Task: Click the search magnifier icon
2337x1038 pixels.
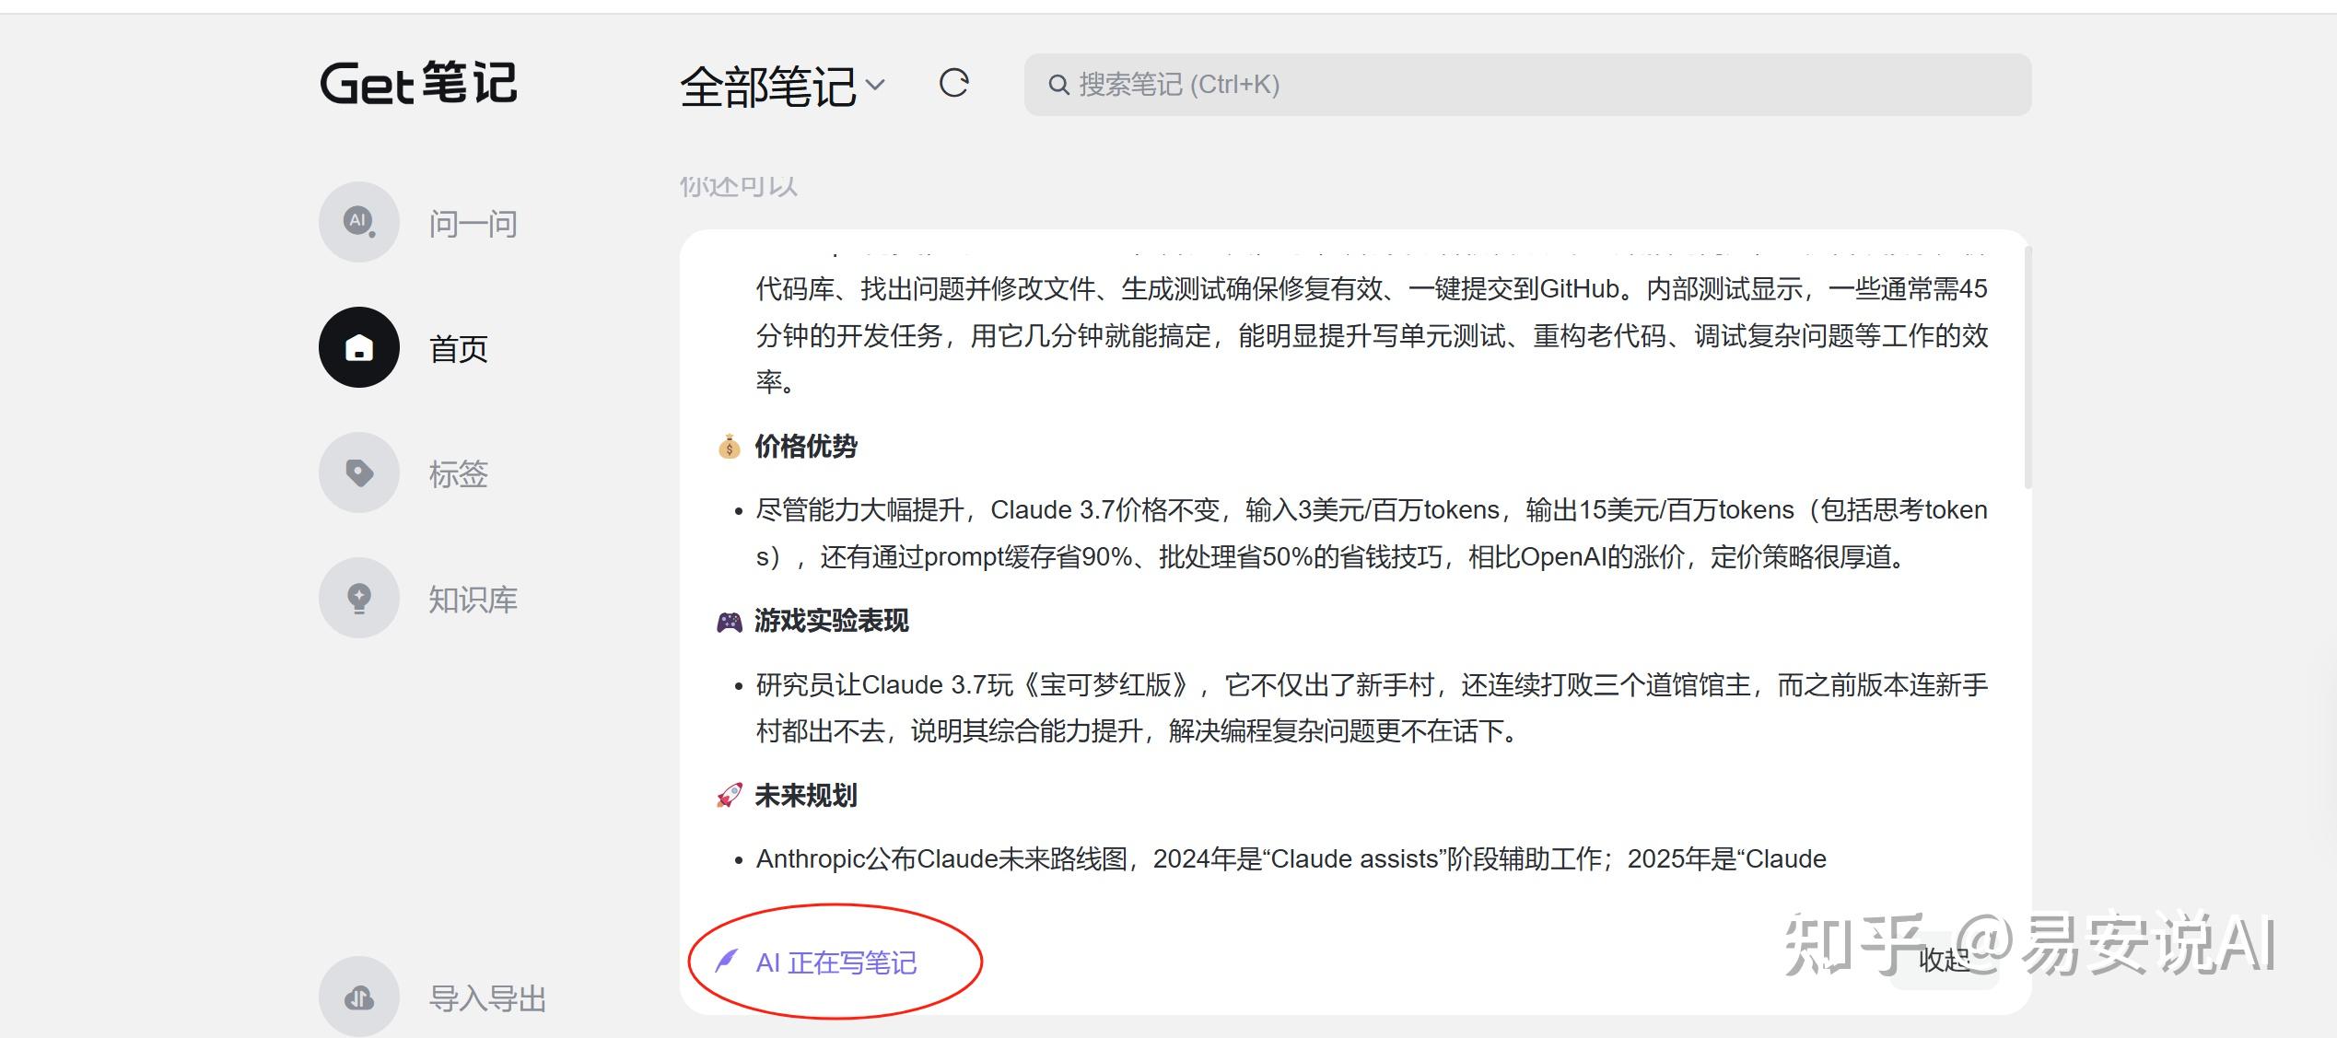Action: coord(1058,85)
